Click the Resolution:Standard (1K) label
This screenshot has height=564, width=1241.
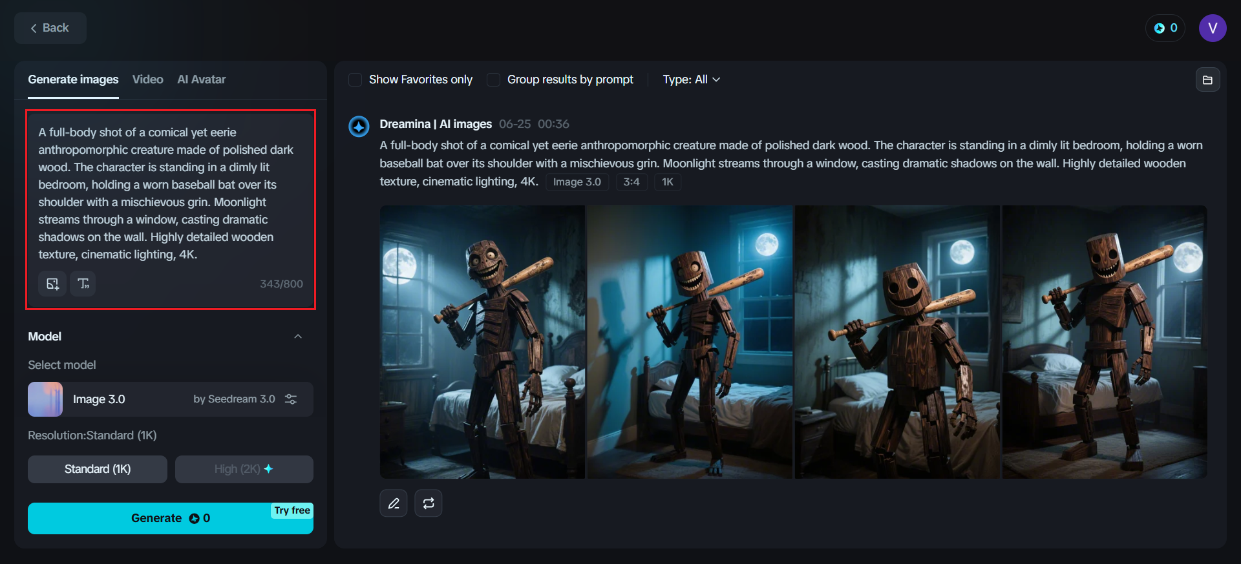pos(92,435)
